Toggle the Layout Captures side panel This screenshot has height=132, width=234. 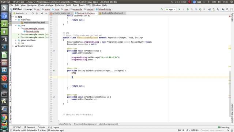[10, 114]
